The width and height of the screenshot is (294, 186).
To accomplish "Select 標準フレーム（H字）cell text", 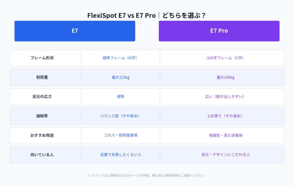I will click(121, 58).
